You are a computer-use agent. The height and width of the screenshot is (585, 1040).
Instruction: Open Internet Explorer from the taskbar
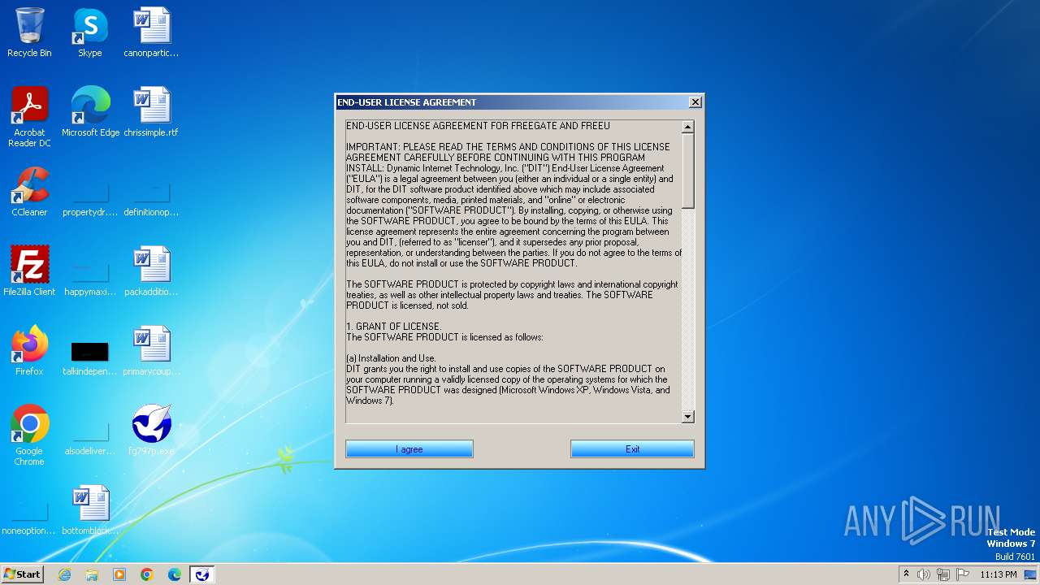coord(64,574)
